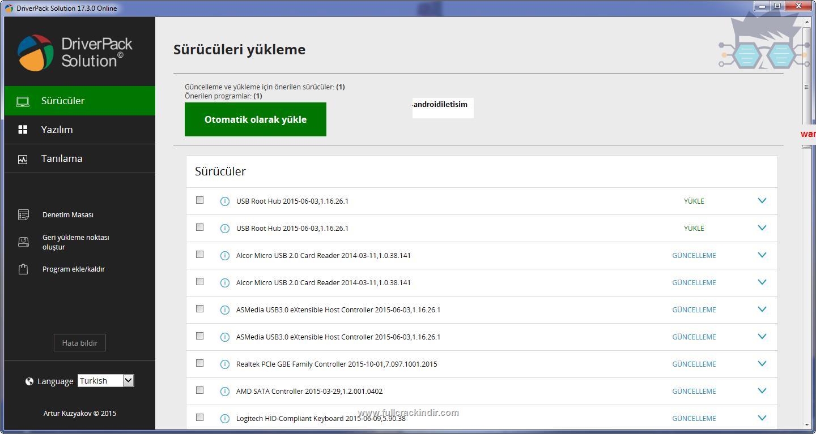The width and height of the screenshot is (816, 434).
Task: Click the vertical scrollbar thumb
Action: (806, 87)
